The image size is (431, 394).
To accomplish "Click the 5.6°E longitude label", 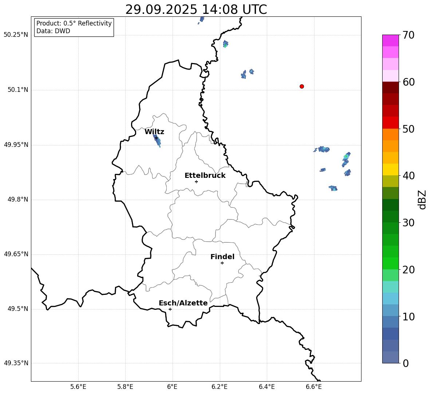I will [x=78, y=387].
